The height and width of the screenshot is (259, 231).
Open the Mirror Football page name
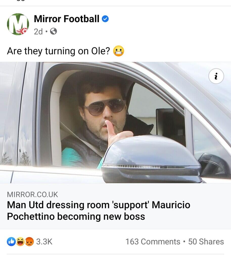66,19
